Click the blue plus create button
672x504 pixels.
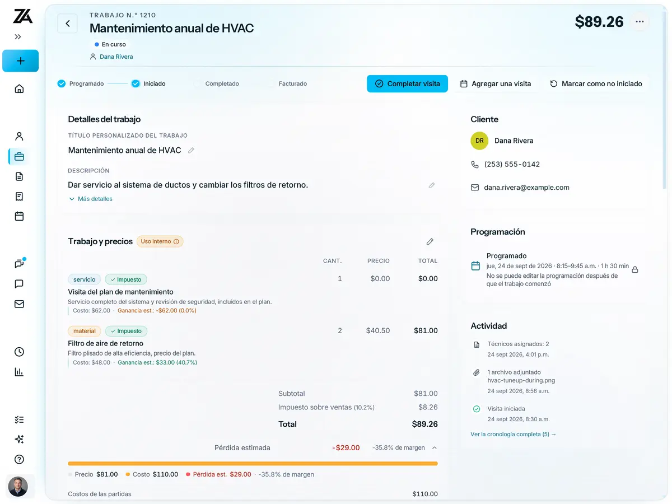tap(21, 61)
